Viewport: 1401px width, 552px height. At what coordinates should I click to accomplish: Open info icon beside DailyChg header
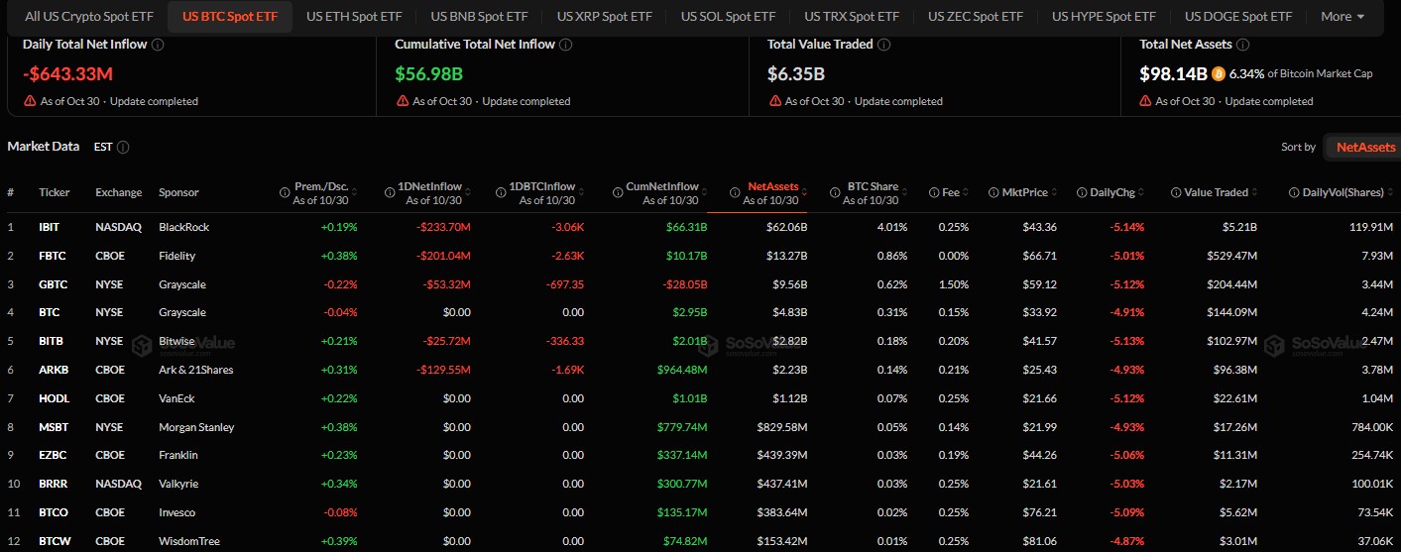[1082, 192]
